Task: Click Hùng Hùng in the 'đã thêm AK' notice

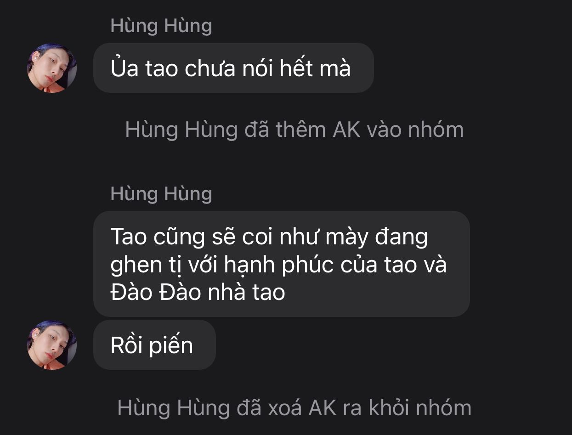Action: tap(181, 130)
